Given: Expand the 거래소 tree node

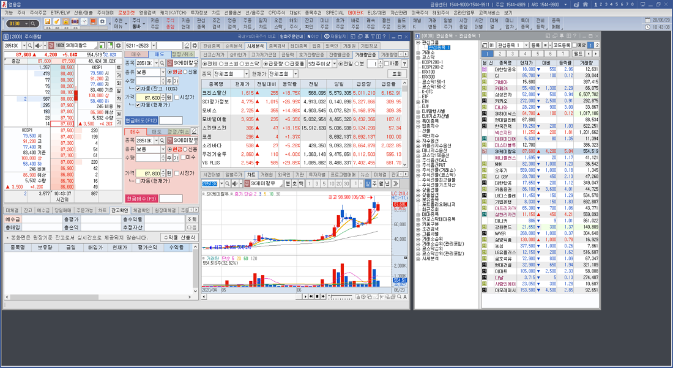Looking at the screenshot, I should (418, 53).
